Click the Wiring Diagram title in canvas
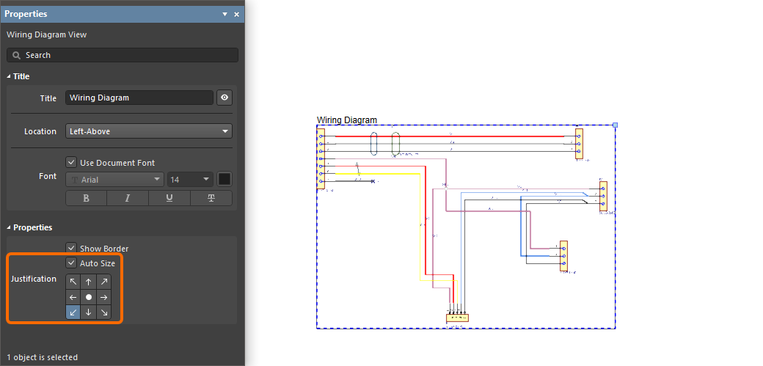763x366 pixels. (x=347, y=120)
